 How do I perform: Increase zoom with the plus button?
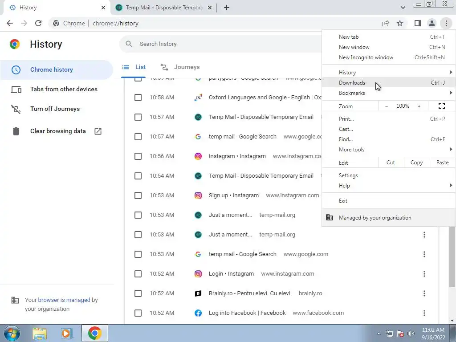(x=419, y=106)
